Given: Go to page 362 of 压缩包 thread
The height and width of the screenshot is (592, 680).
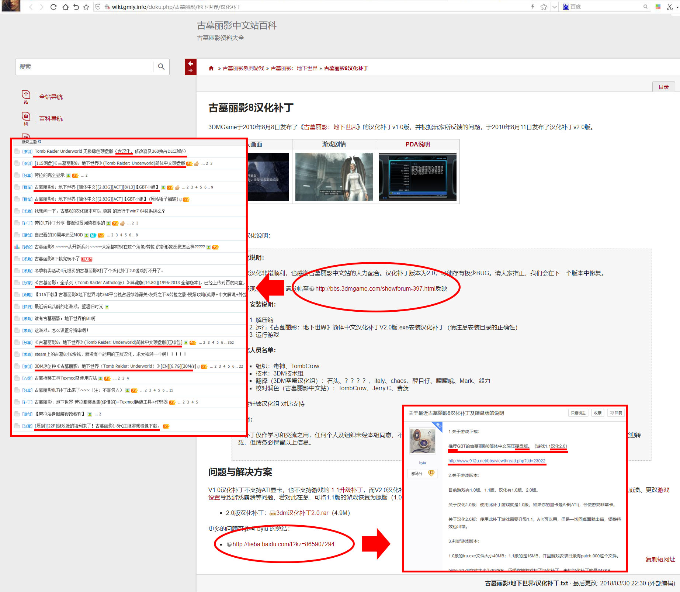Looking at the screenshot, I should coord(230,343).
